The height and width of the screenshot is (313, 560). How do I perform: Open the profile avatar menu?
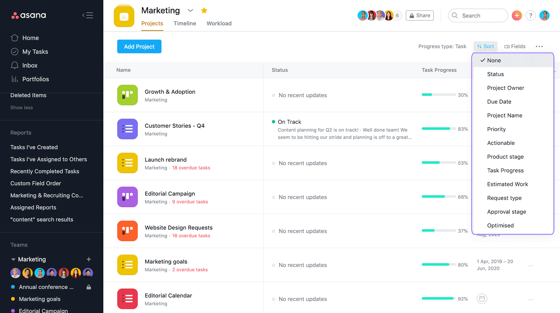click(544, 15)
